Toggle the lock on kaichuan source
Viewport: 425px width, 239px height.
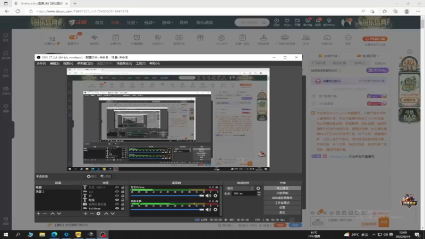coord(123,208)
